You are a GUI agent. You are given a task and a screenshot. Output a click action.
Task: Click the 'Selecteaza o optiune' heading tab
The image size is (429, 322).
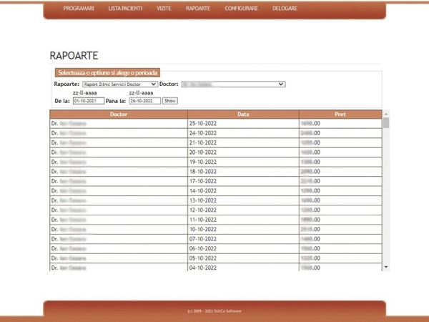tap(108, 72)
